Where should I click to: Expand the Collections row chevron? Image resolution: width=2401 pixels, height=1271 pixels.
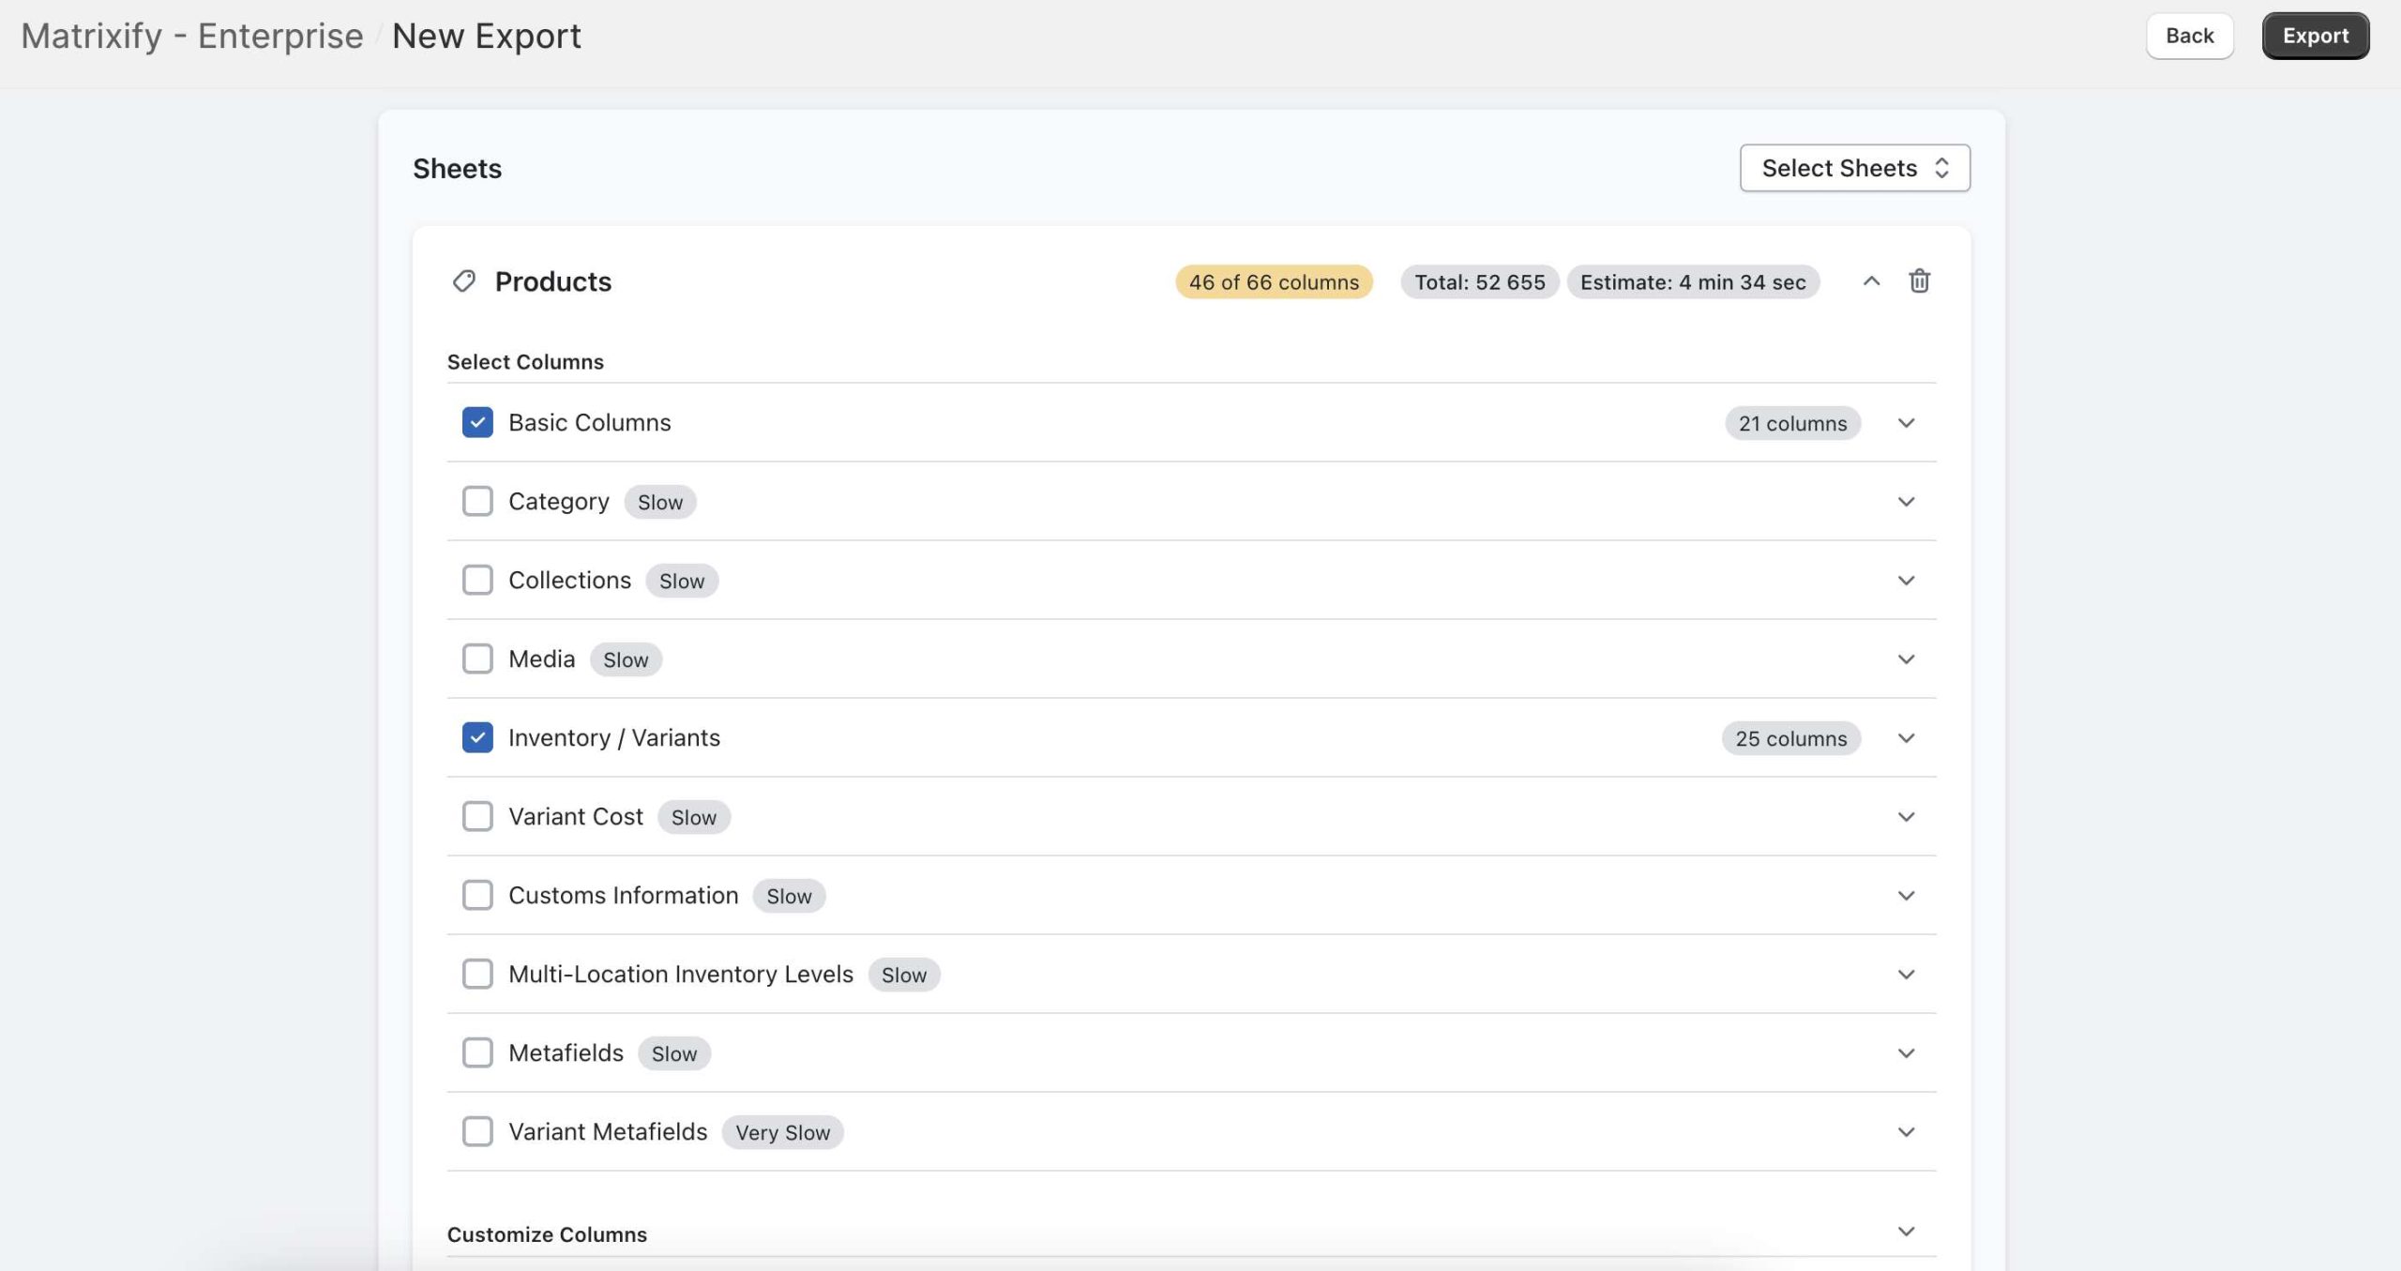click(x=1906, y=581)
